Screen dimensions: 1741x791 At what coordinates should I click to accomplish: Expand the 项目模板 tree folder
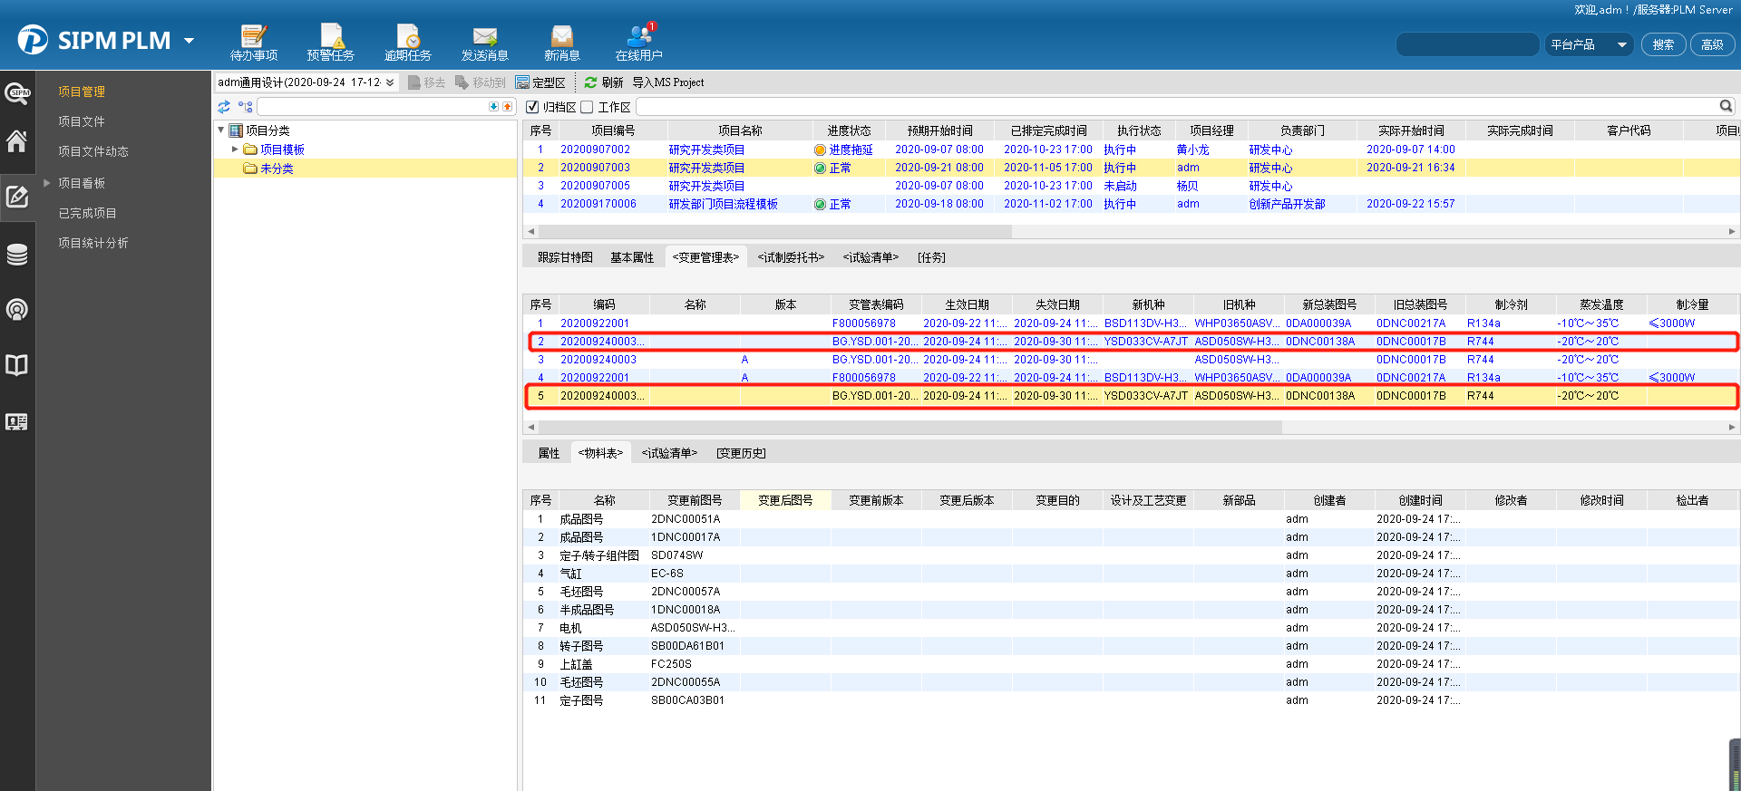(235, 150)
